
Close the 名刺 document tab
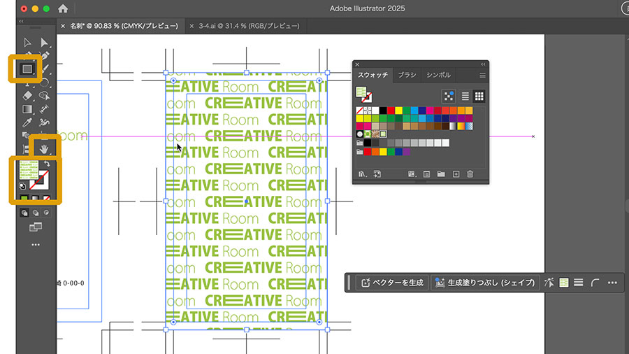[x=63, y=26]
